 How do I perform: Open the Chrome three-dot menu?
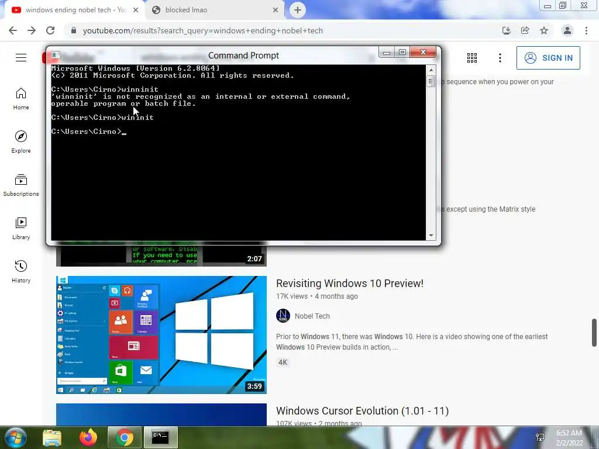586,30
